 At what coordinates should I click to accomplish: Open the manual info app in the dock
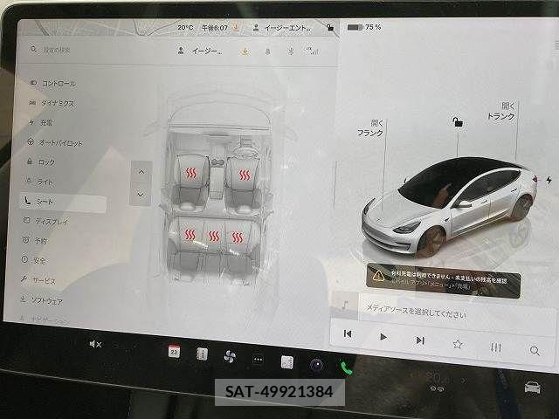click(202, 354)
